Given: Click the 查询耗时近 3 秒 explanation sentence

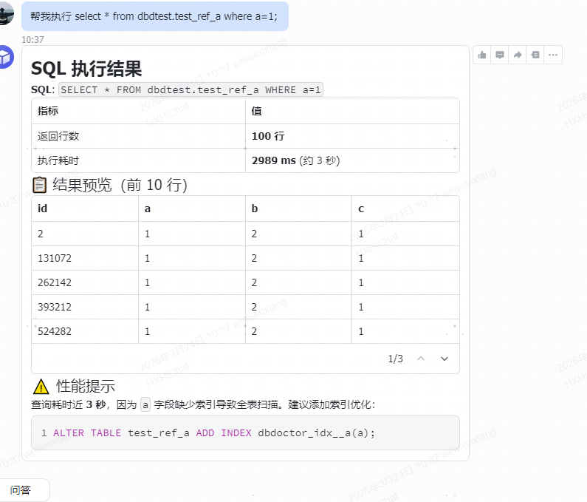Looking at the screenshot, I should click(203, 405).
